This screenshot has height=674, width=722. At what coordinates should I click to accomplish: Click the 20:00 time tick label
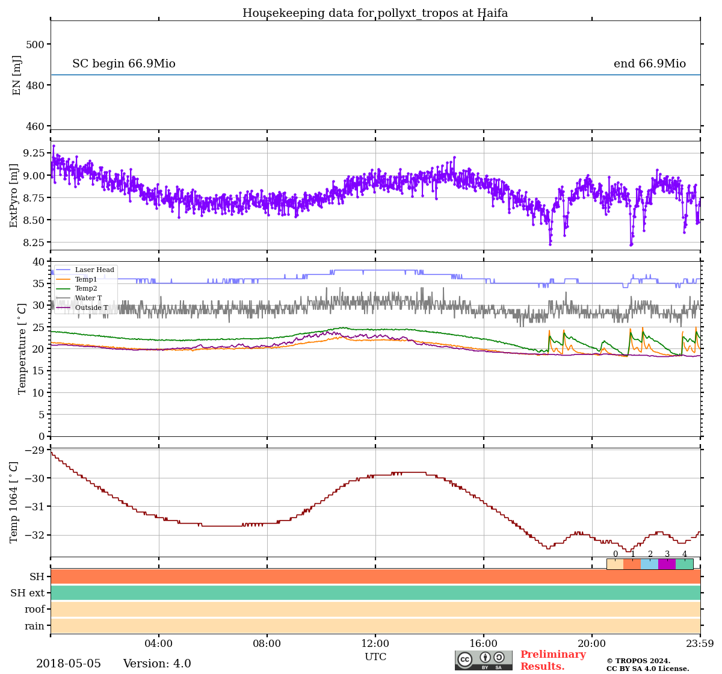coord(592,644)
